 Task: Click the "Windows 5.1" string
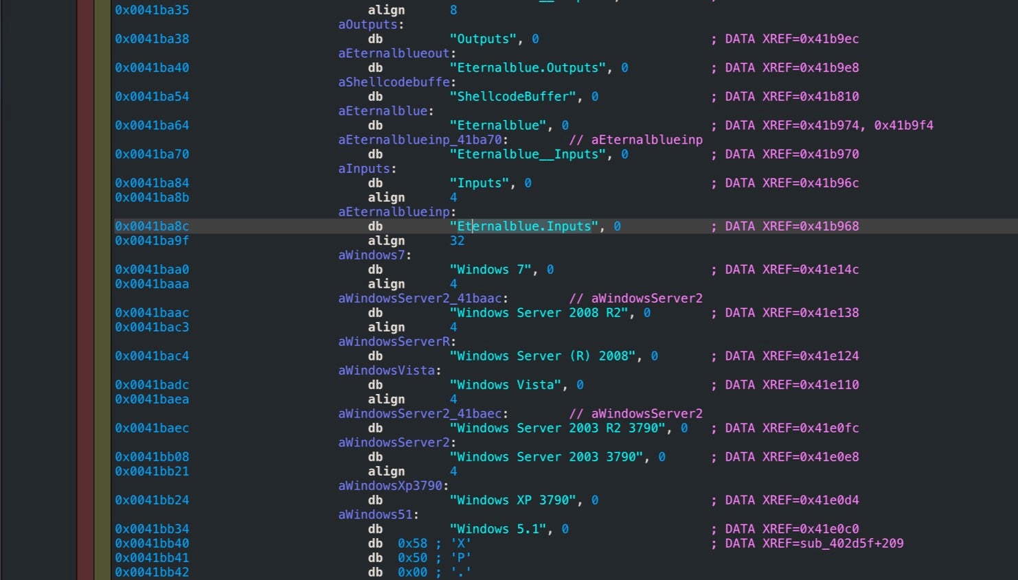coord(498,529)
